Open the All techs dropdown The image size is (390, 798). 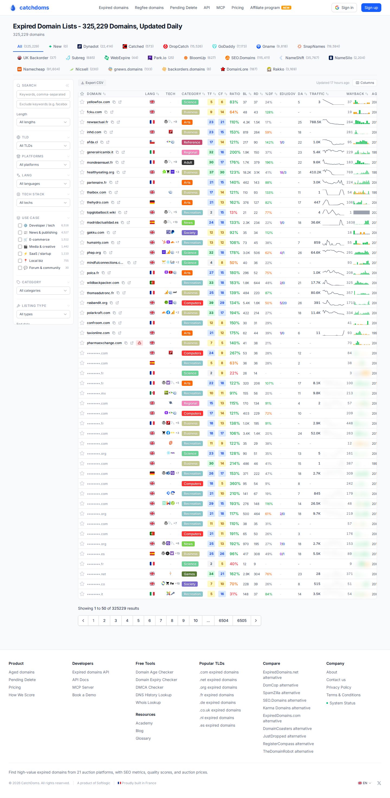(x=43, y=203)
